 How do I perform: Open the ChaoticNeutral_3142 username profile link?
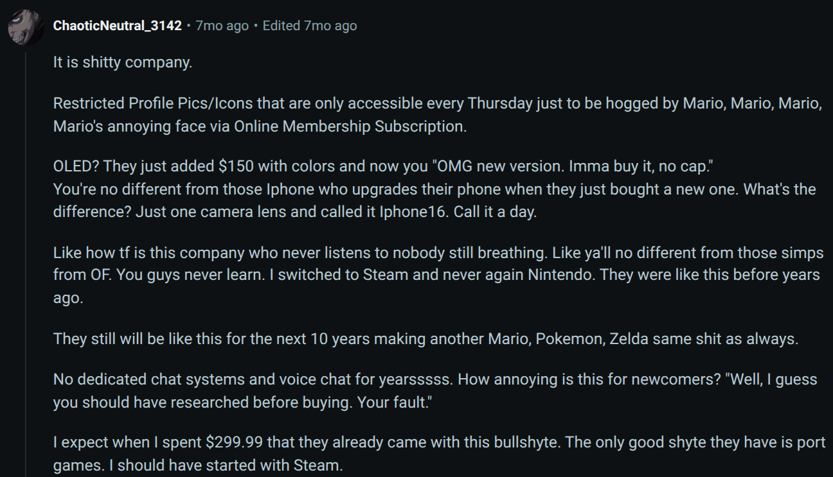pyautogui.click(x=117, y=26)
